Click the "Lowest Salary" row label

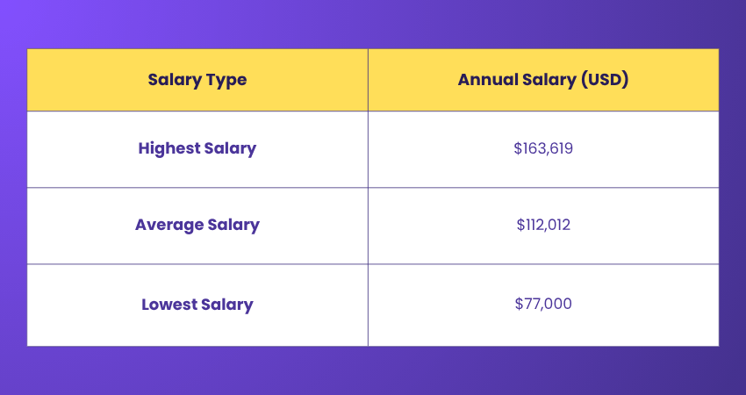197,305
